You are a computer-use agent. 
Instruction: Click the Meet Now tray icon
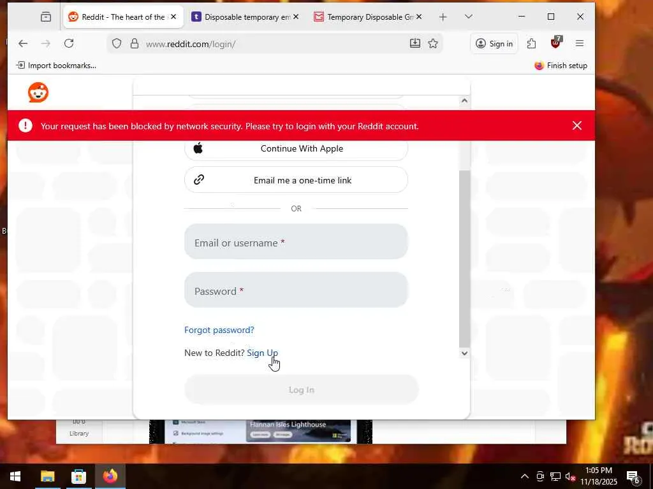pyautogui.click(x=540, y=476)
